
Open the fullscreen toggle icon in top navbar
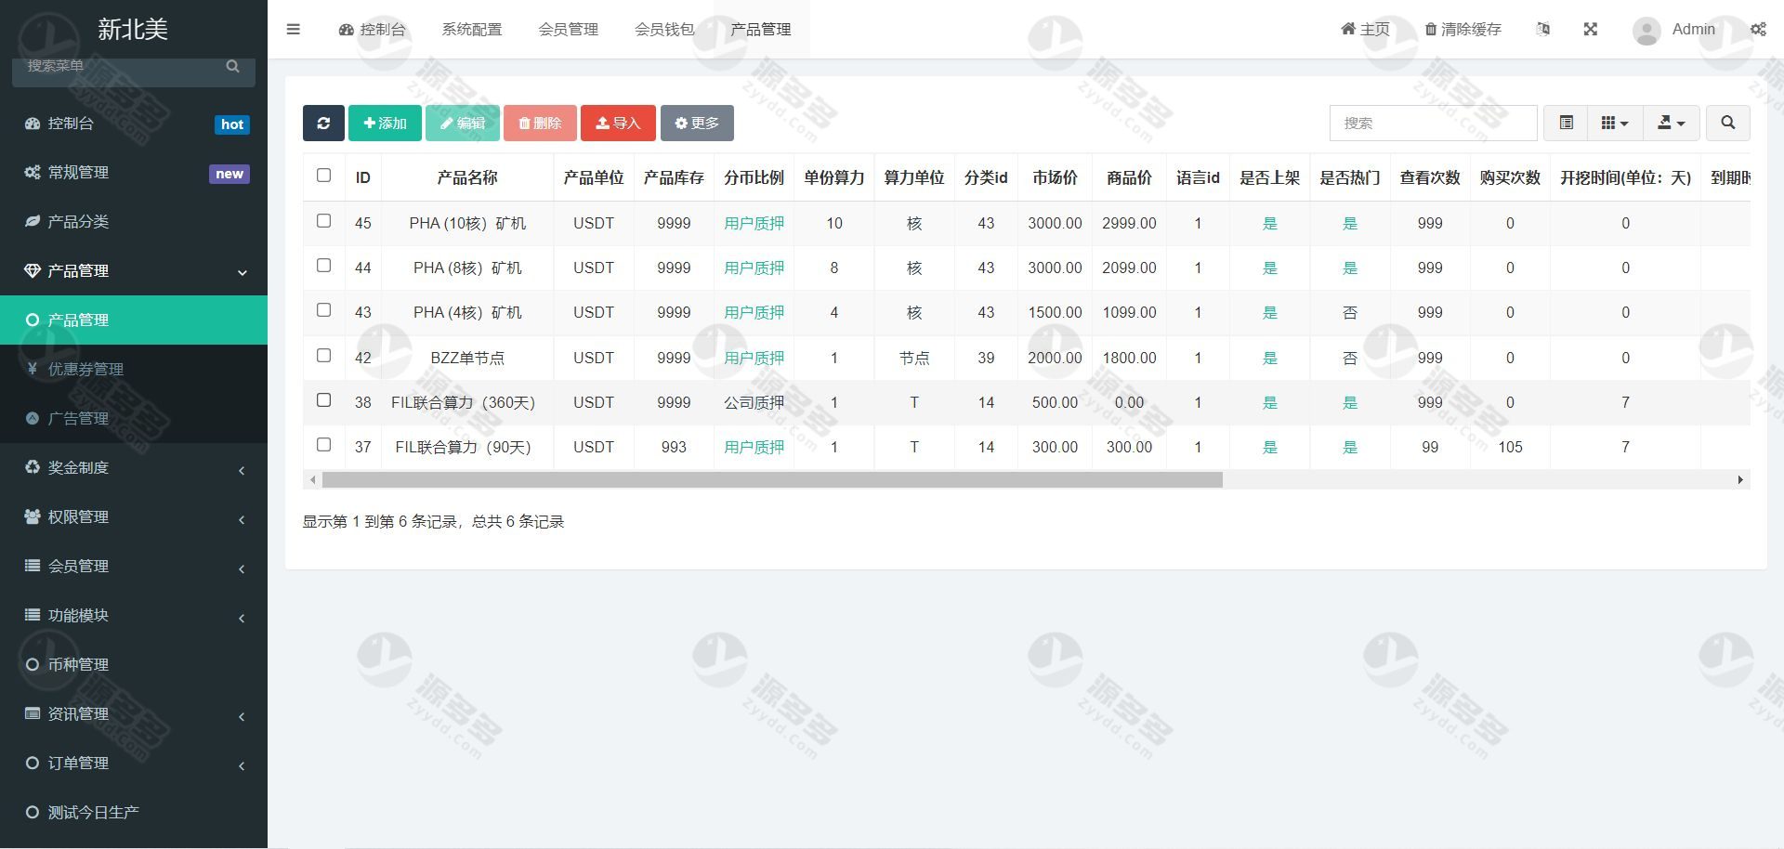1591,29
